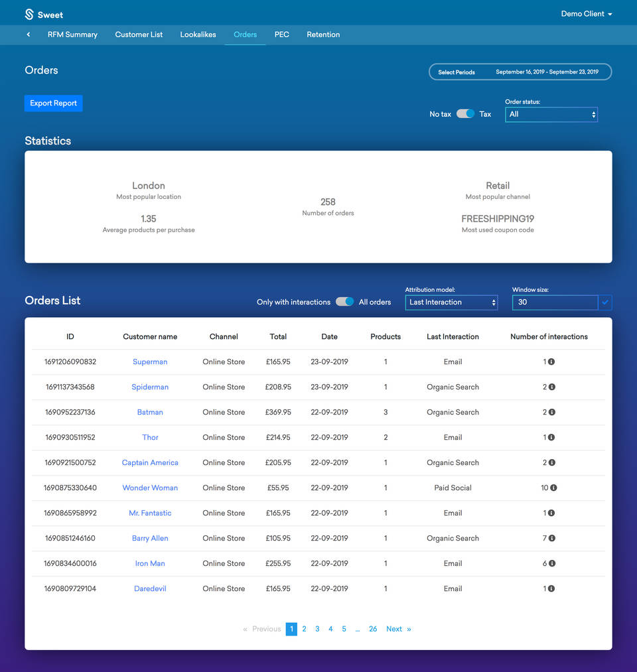The width and height of the screenshot is (637, 672).
Task: Click the Retail most popular channel statistic
Action: click(x=498, y=186)
